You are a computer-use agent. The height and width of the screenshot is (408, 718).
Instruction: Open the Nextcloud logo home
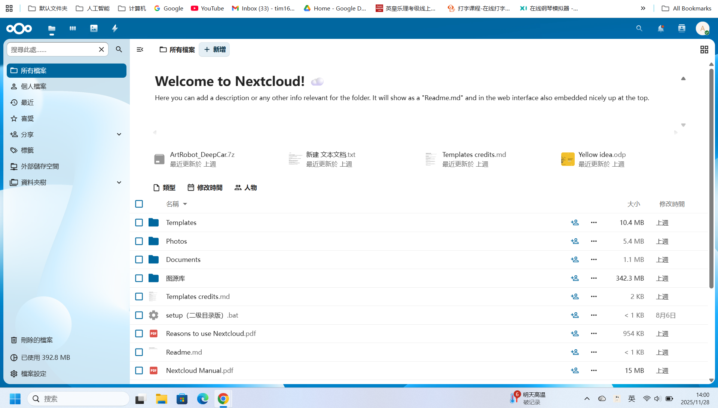tap(19, 28)
